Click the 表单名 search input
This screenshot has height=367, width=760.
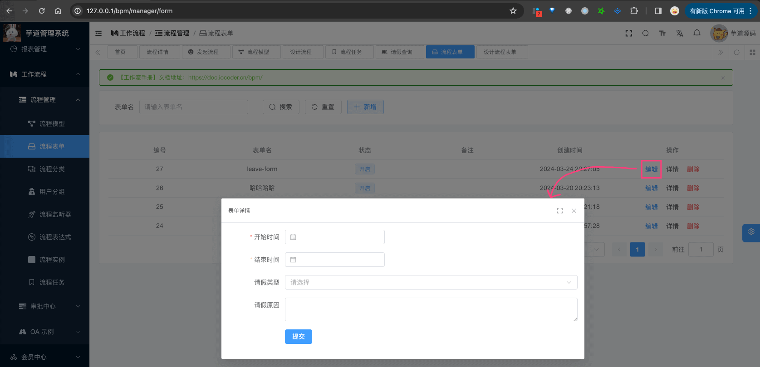194,107
